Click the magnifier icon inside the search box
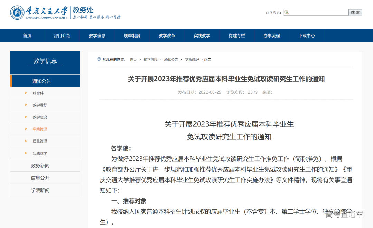Viewport: 373px width, 228px height. click(286, 12)
